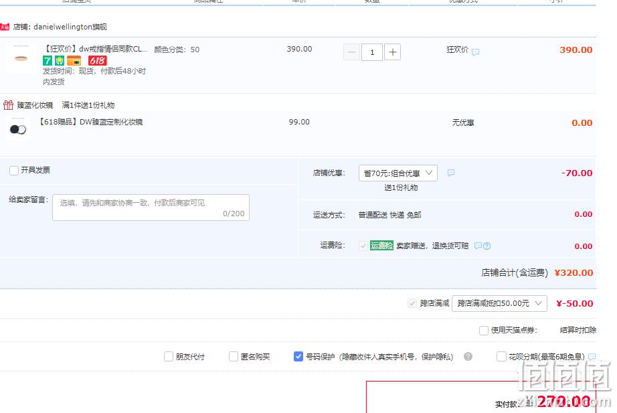Click the 臻蓝化妆镜 promotion label
Image resolution: width=617 pixels, height=413 pixels.
(x=35, y=105)
